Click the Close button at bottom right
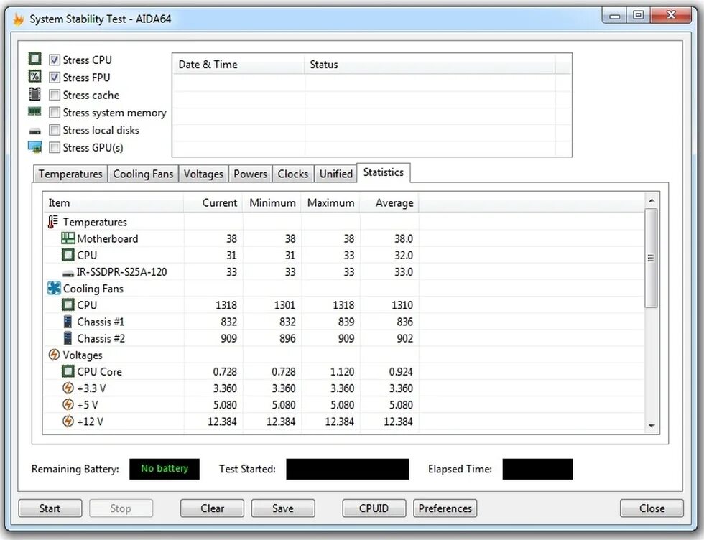 (x=652, y=508)
